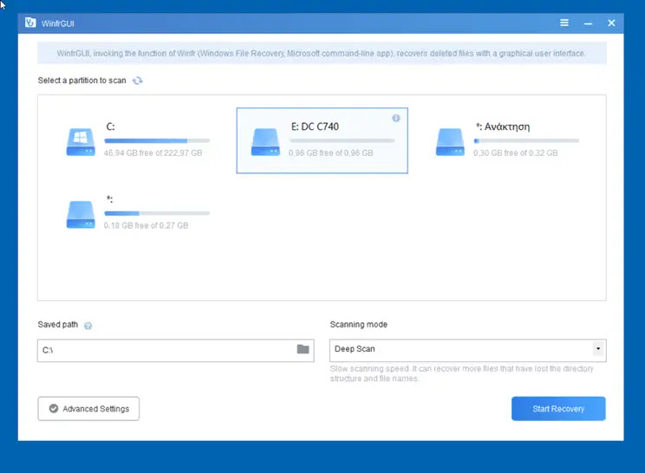The height and width of the screenshot is (473, 645).
Task: Open Saved path help tooltip icon
Action: pyautogui.click(x=88, y=326)
